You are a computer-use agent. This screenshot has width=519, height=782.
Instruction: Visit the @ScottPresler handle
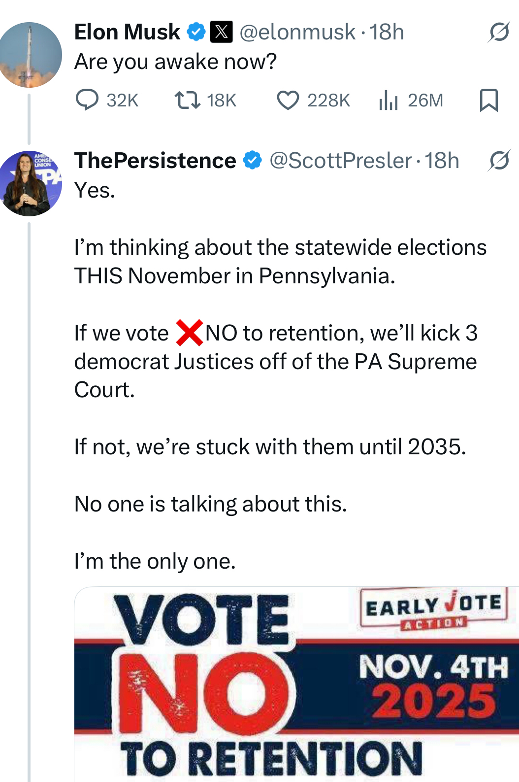(340, 161)
